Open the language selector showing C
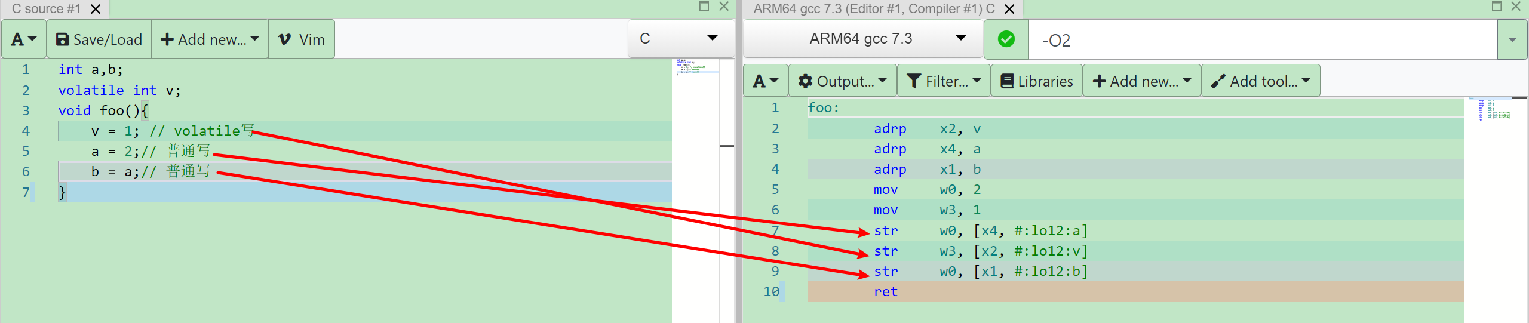Image resolution: width=1529 pixels, height=323 pixels. (x=680, y=38)
